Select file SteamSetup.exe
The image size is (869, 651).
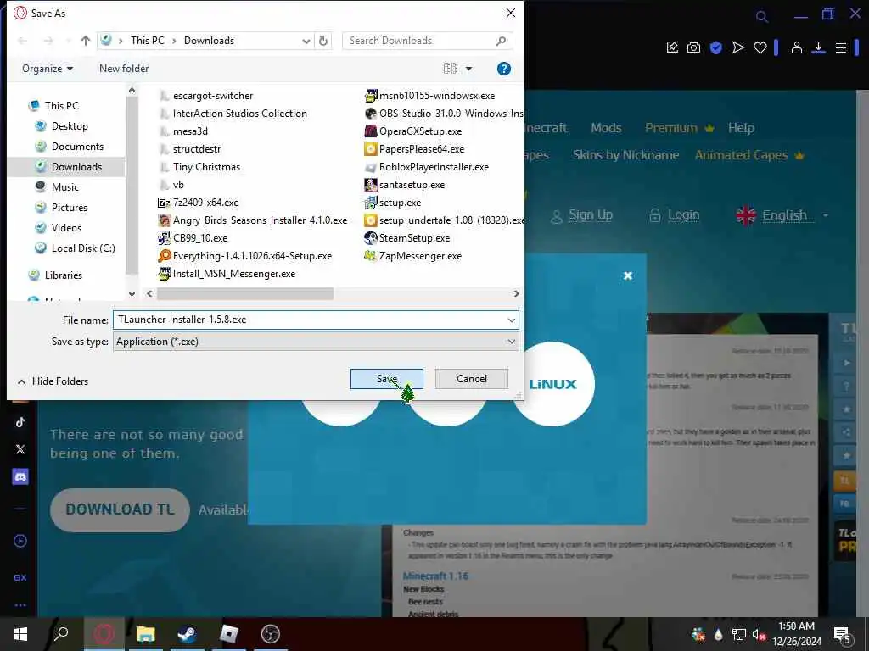407,238
